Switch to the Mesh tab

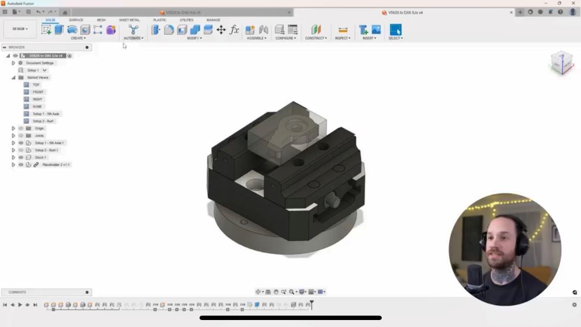101,20
